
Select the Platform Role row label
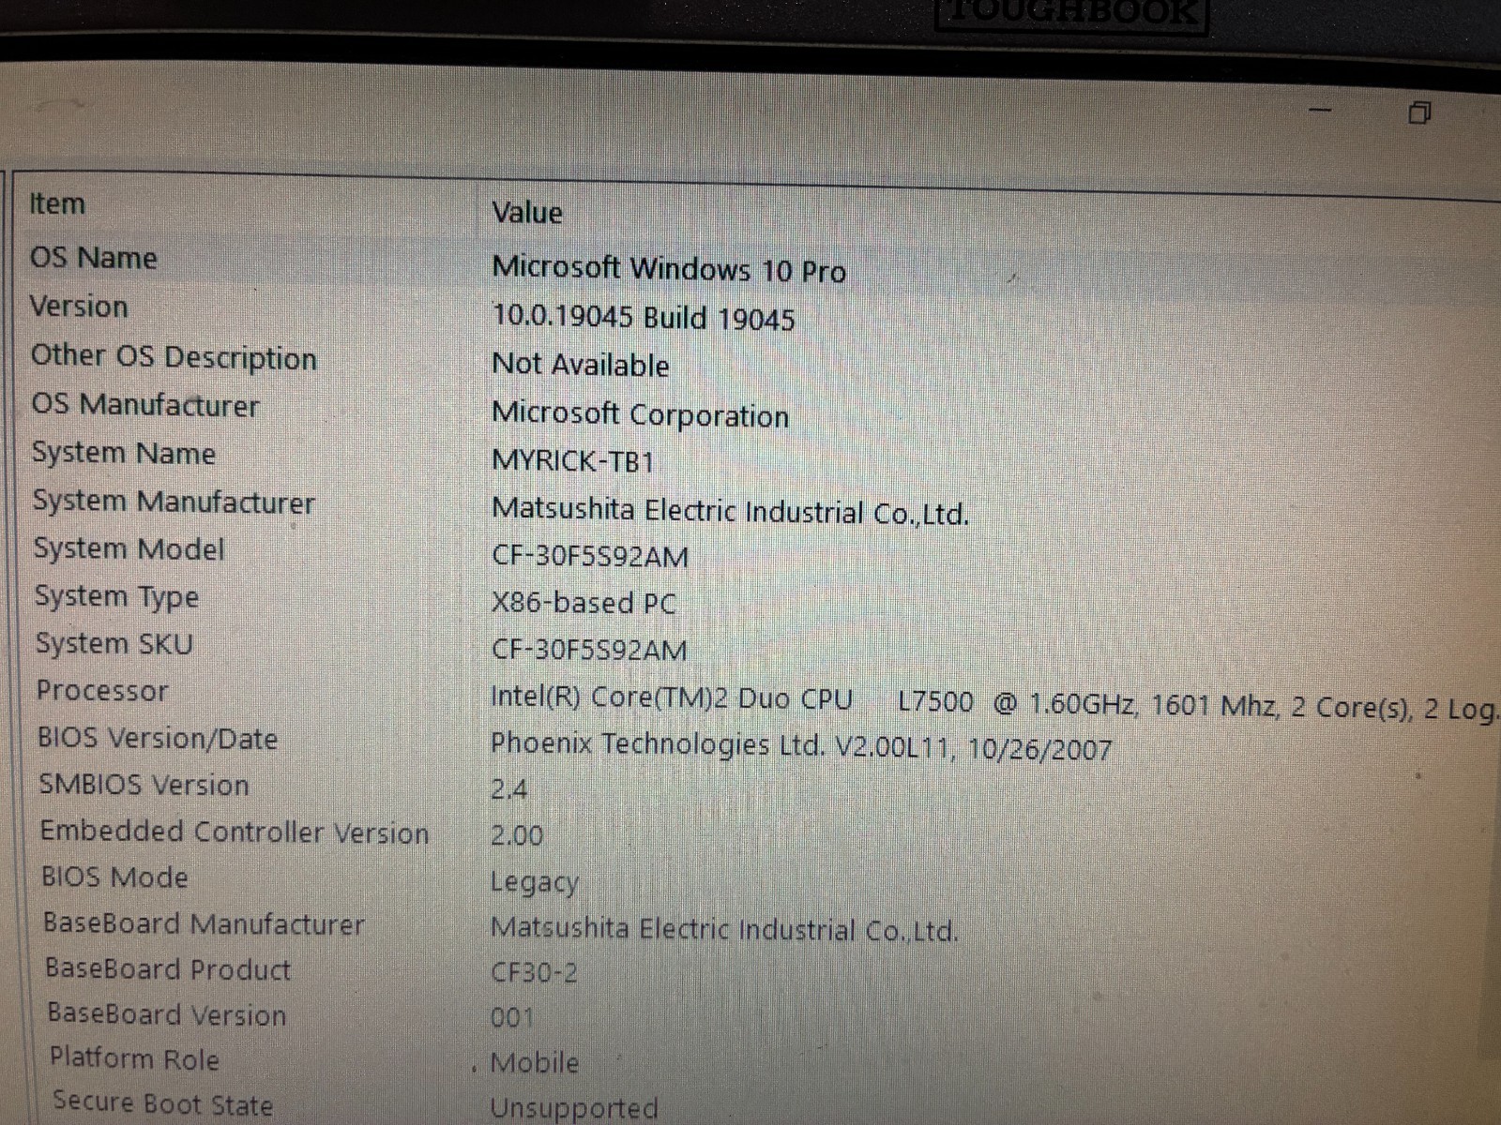[x=135, y=1059]
